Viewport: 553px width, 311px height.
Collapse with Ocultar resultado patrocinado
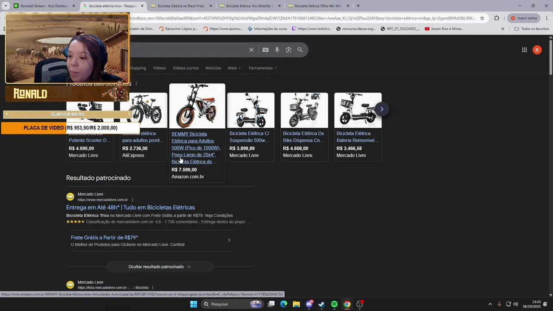pyautogui.click(x=160, y=267)
